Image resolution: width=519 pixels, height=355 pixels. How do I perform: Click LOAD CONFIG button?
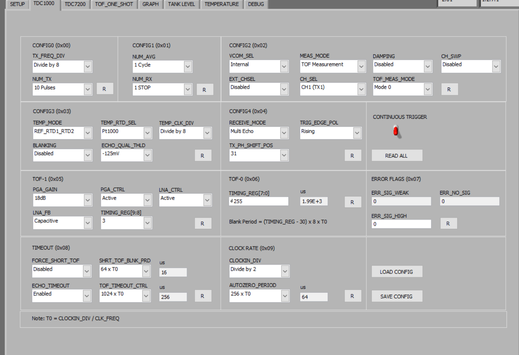397,272
